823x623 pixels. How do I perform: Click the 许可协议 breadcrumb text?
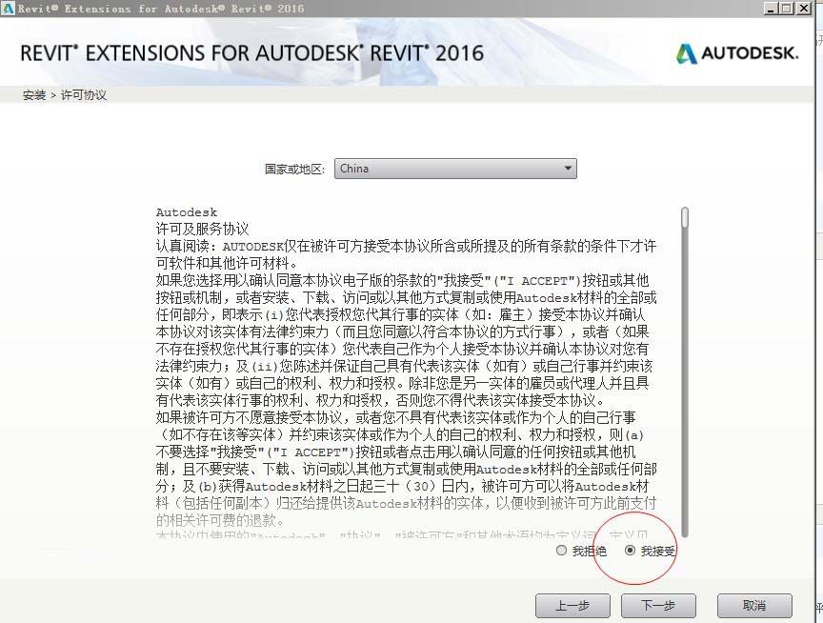[84, 95]
